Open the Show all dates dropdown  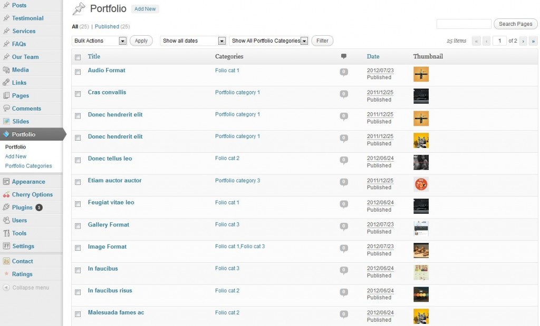(x=193, y=41)
